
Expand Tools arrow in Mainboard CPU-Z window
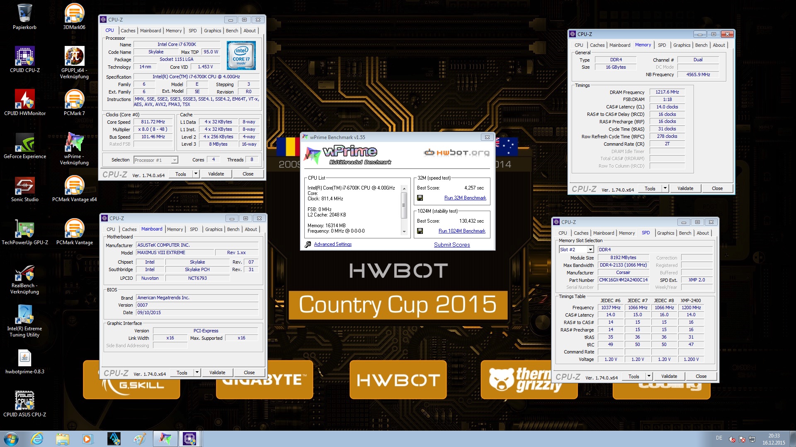(x=197, y=372)
